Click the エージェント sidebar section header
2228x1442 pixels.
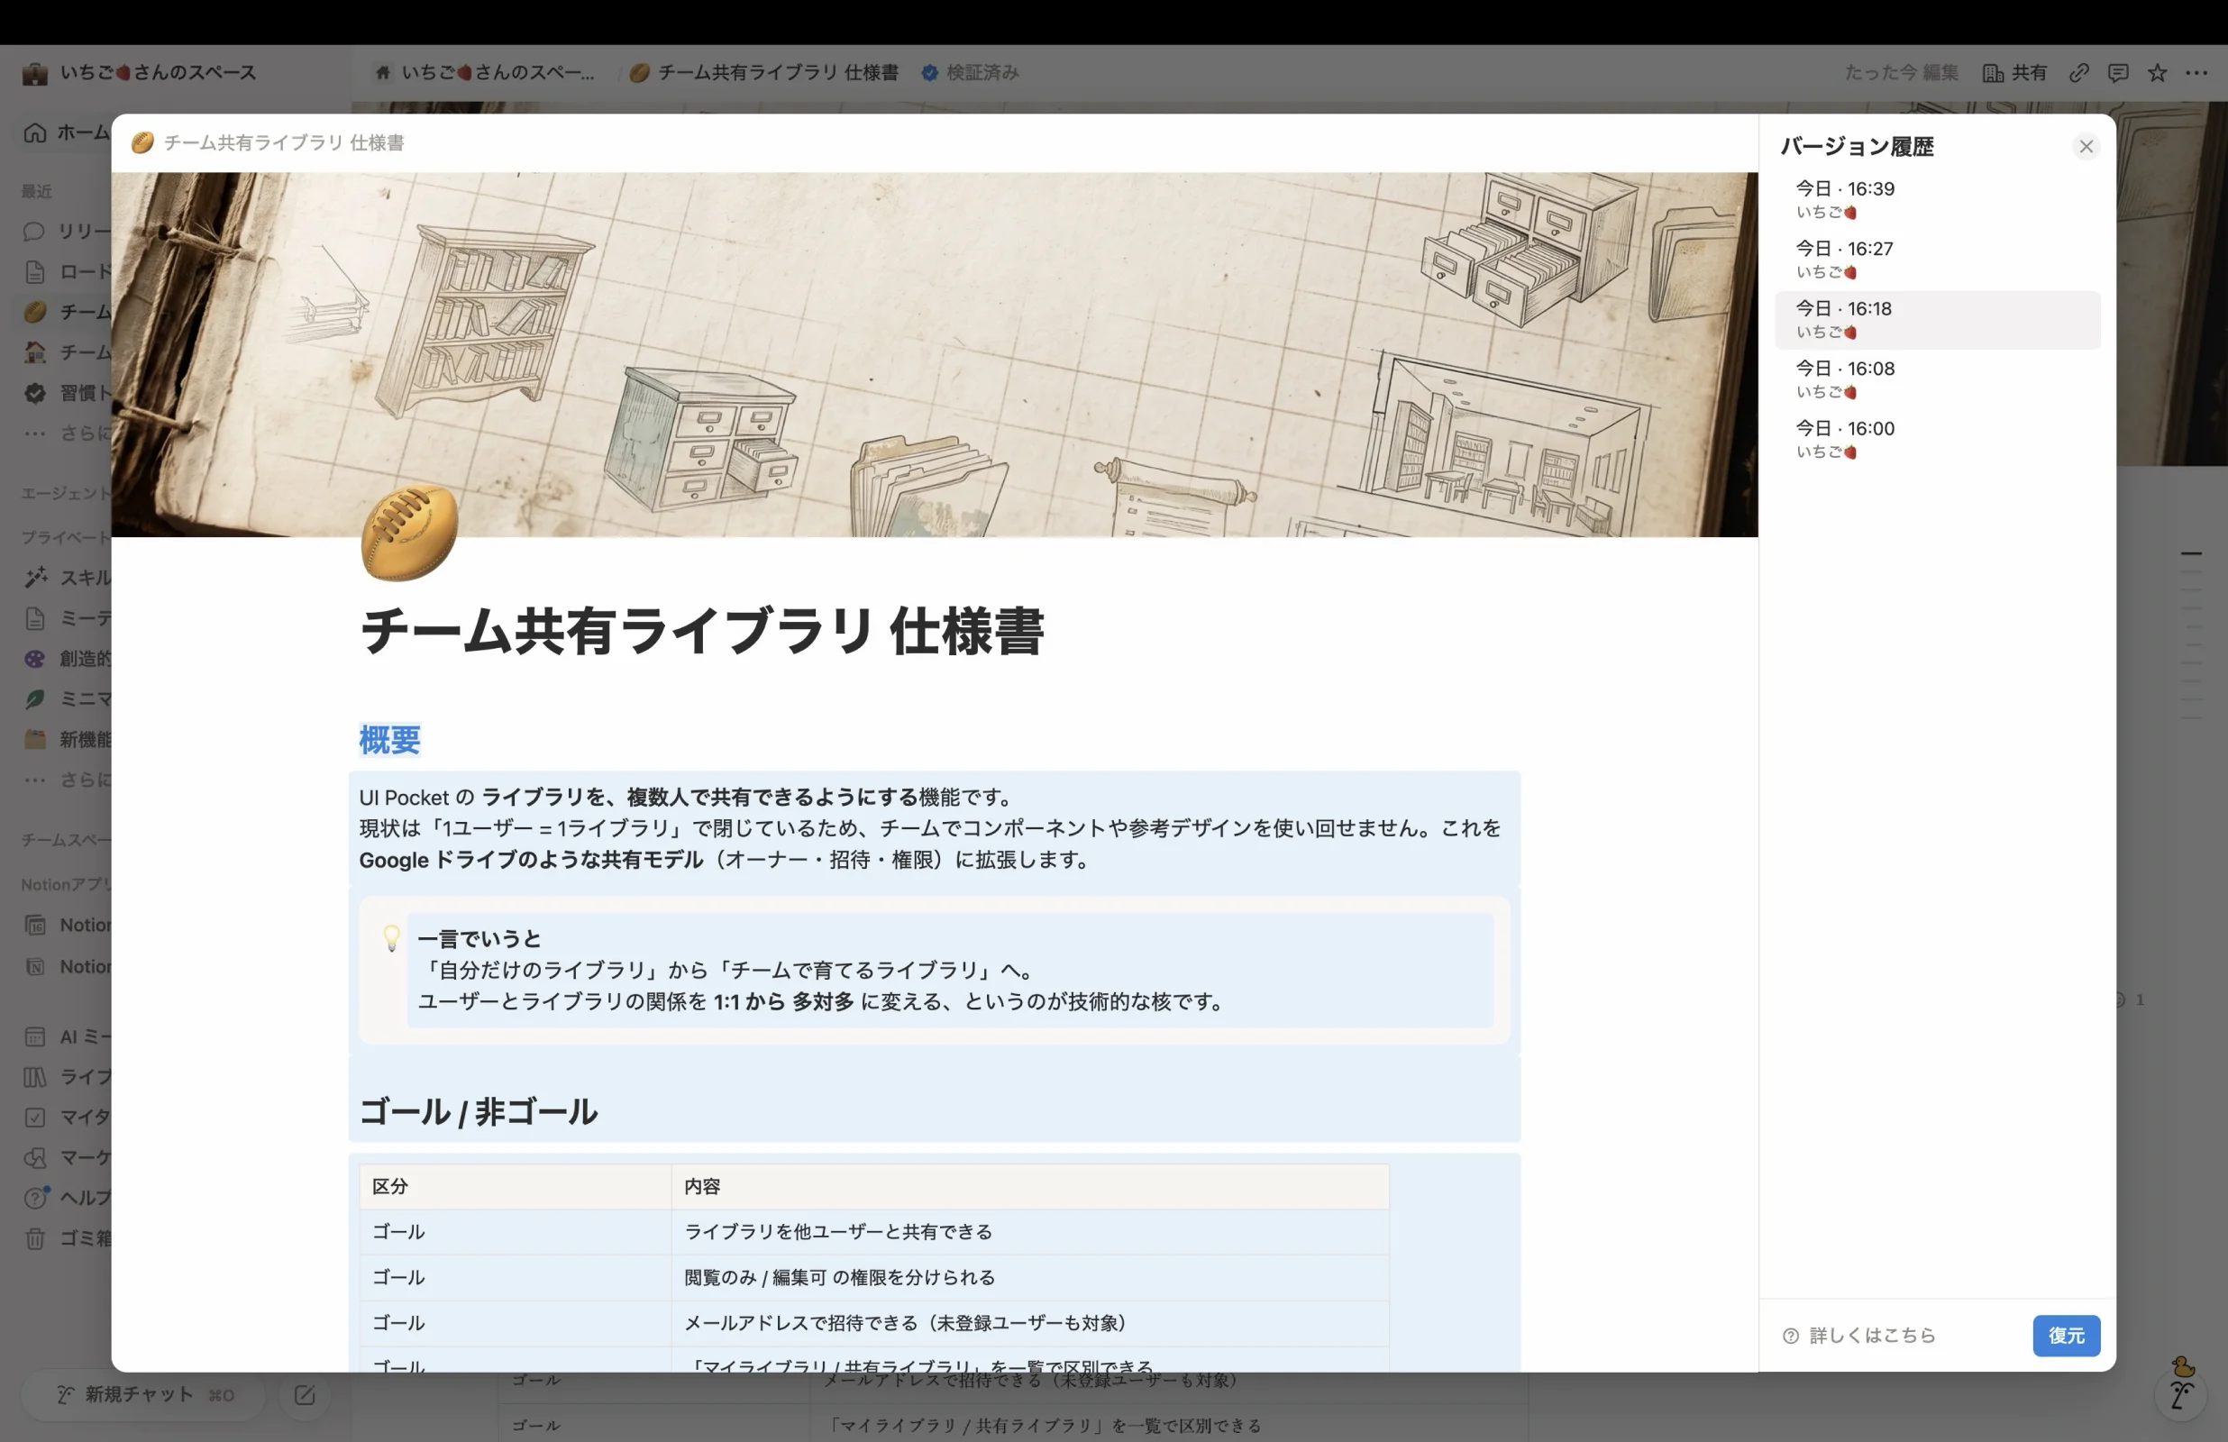point(66,494)
